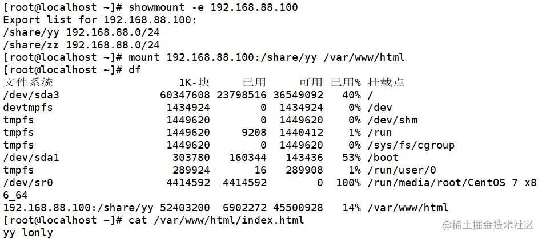Click the '14%' usage value

coord(351,208)
